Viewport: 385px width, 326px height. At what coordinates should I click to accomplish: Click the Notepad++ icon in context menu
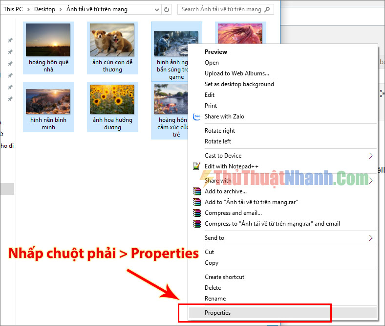tap(197, 166)
